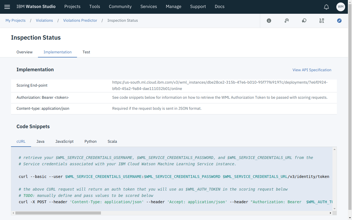Open the Services menu
The height and width of the screenshot is (220, 352).
149,7
